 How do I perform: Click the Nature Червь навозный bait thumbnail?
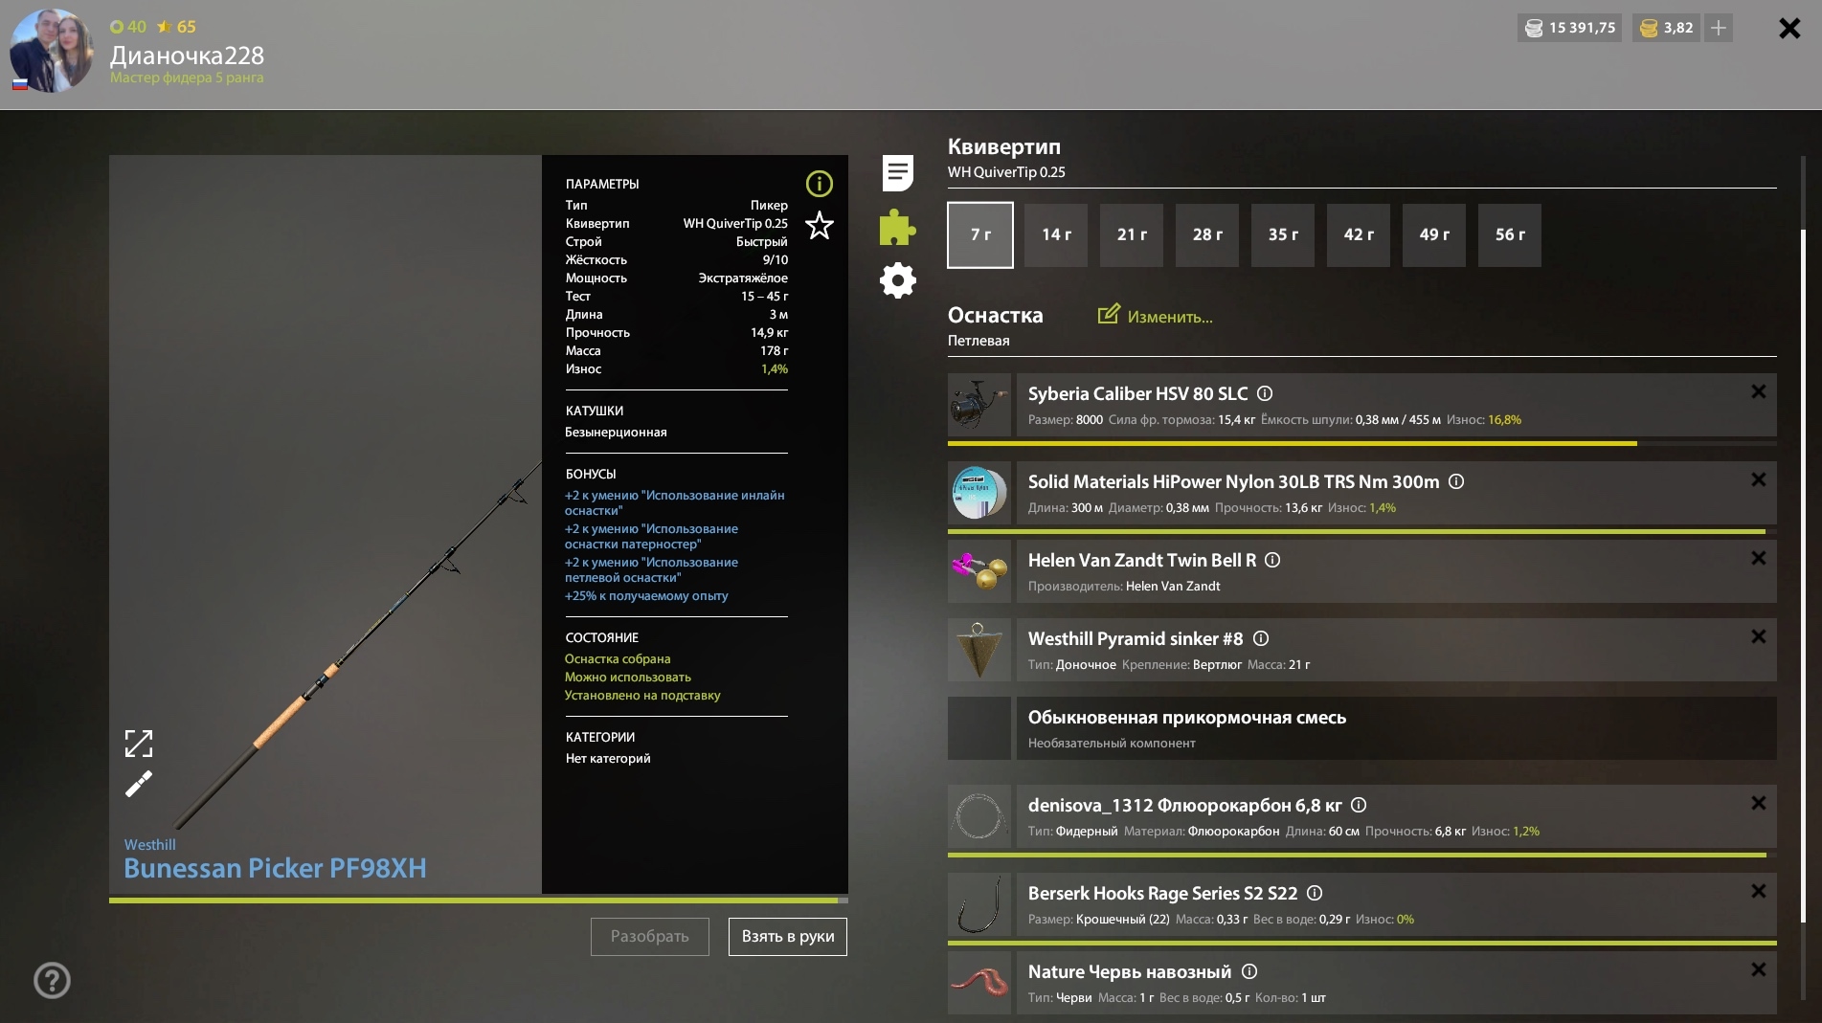(x=978, y=983)
